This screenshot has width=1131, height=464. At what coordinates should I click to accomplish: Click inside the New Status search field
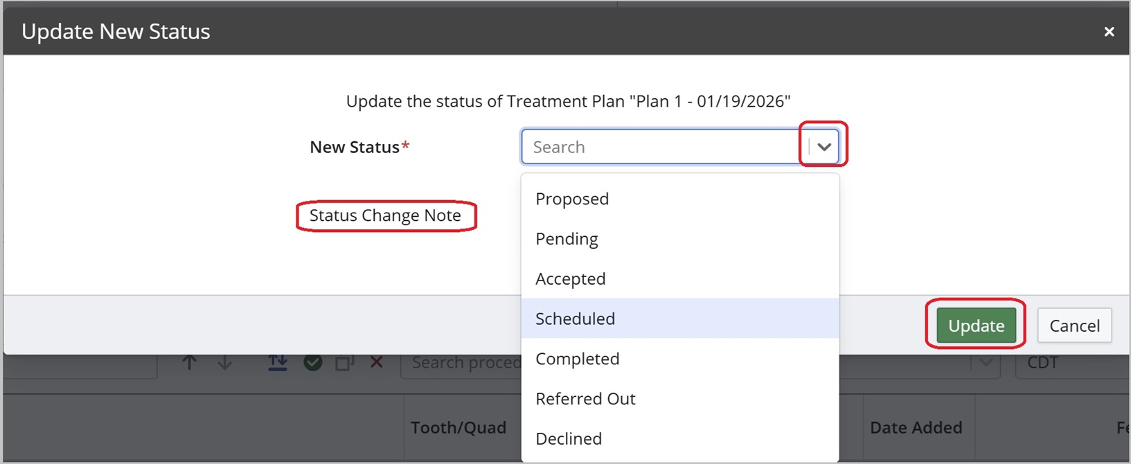[658, 146]
